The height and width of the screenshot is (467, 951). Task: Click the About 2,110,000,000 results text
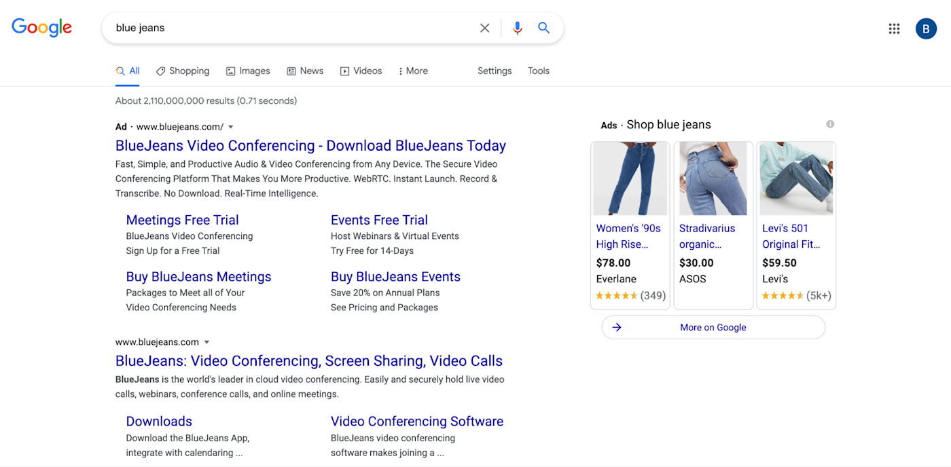tap(206, 100)
